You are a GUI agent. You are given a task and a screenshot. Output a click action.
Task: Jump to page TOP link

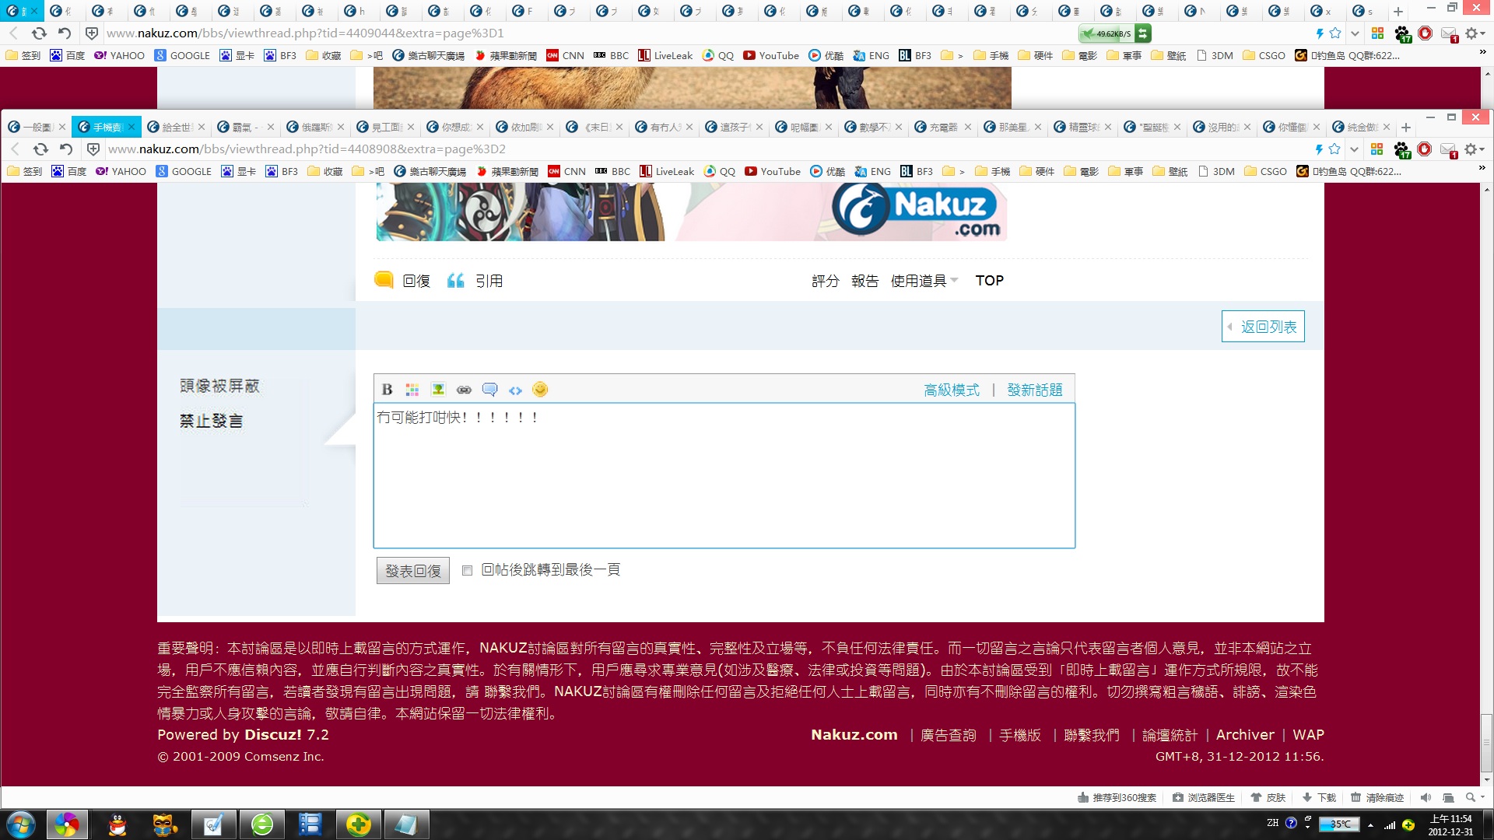point(990,281)
